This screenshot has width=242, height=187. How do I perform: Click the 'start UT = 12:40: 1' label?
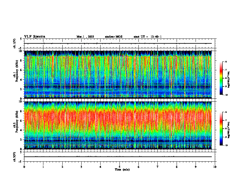[x=148, y=37]
